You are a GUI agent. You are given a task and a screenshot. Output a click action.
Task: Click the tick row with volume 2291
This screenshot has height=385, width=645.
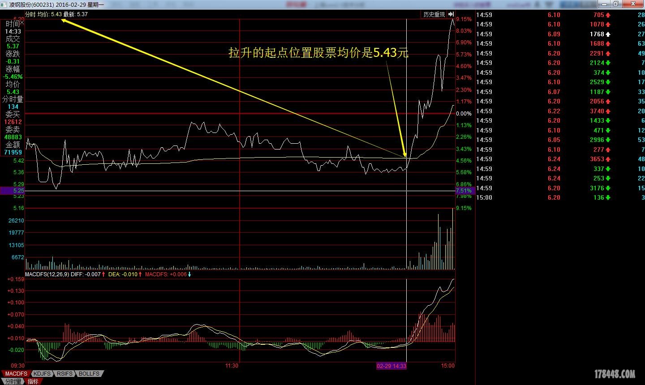[x=560, y=53]
